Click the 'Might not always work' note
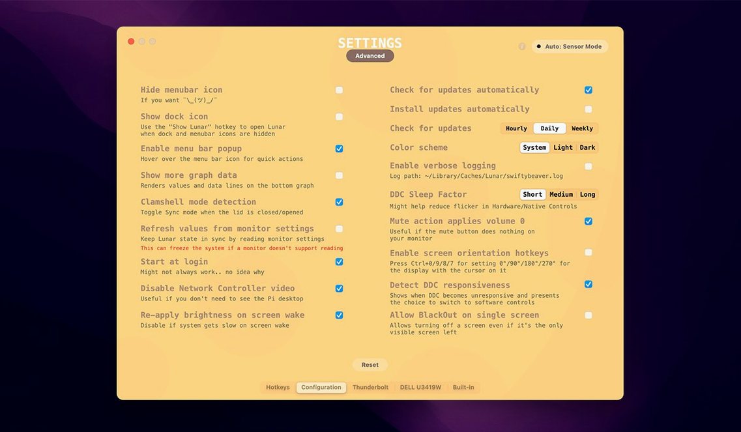The width and height of the screenshot is (741, 432). [202, 272]
